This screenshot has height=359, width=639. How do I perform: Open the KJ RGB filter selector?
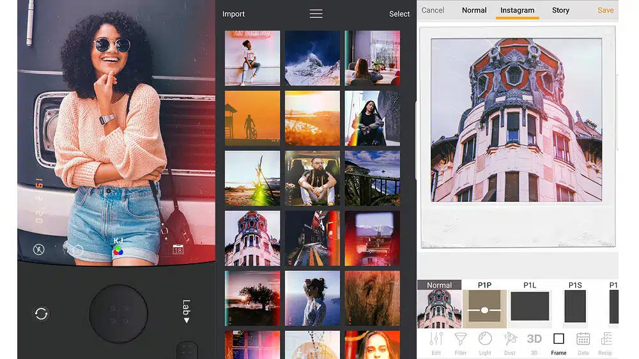[118, 247]
